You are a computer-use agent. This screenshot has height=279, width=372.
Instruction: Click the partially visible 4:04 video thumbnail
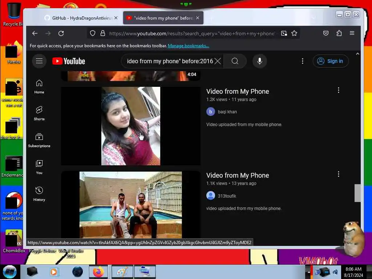(x=131, y=76)
